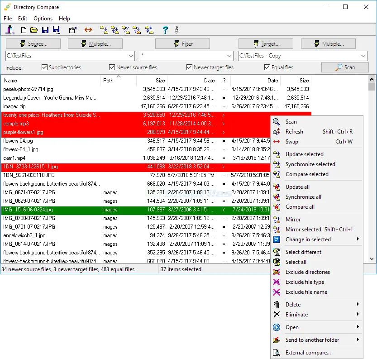Screen dimensions: 377x359
Task: Click the Update all icon in context menu
Action: (x=277, y=187)
